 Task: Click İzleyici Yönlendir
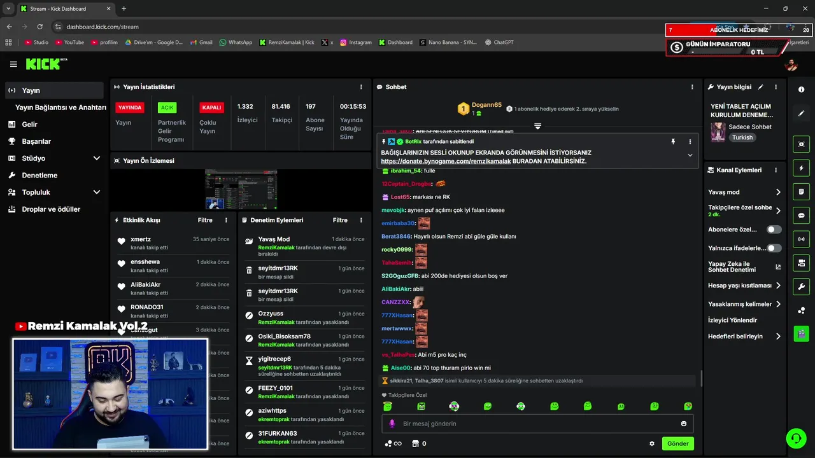733,320
